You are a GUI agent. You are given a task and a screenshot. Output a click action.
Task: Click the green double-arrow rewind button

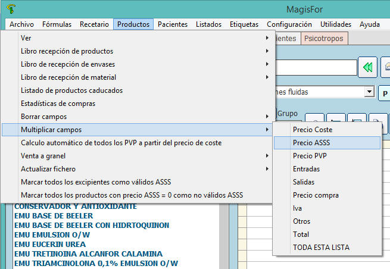pyautogui.click(x=368, y=67)
